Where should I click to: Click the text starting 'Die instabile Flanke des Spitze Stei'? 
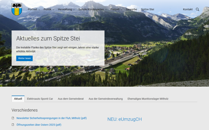point(57,49)
